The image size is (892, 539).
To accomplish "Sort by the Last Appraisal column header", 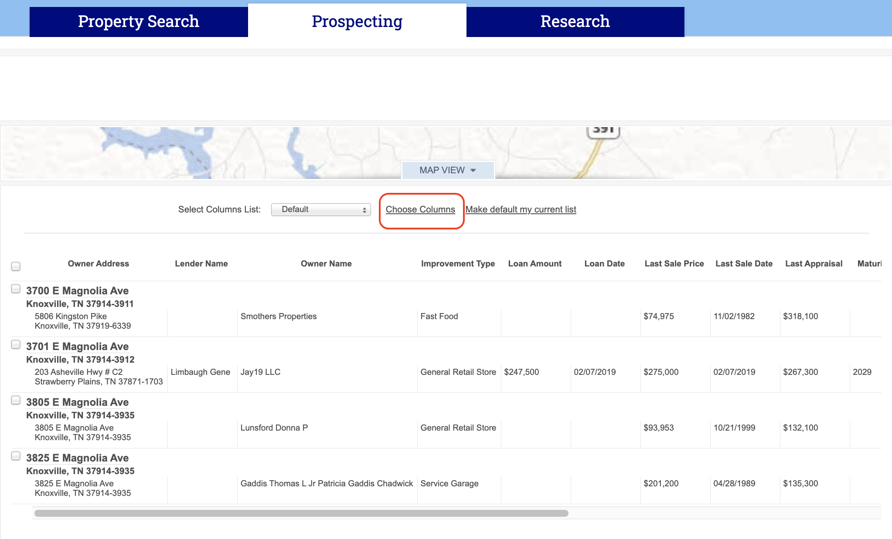I will 814,263.
